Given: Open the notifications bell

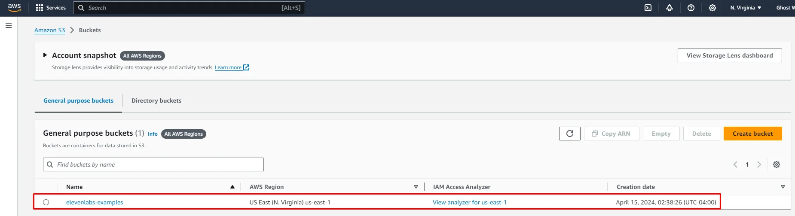Looking at the screenshot, I should click(670, 8).
